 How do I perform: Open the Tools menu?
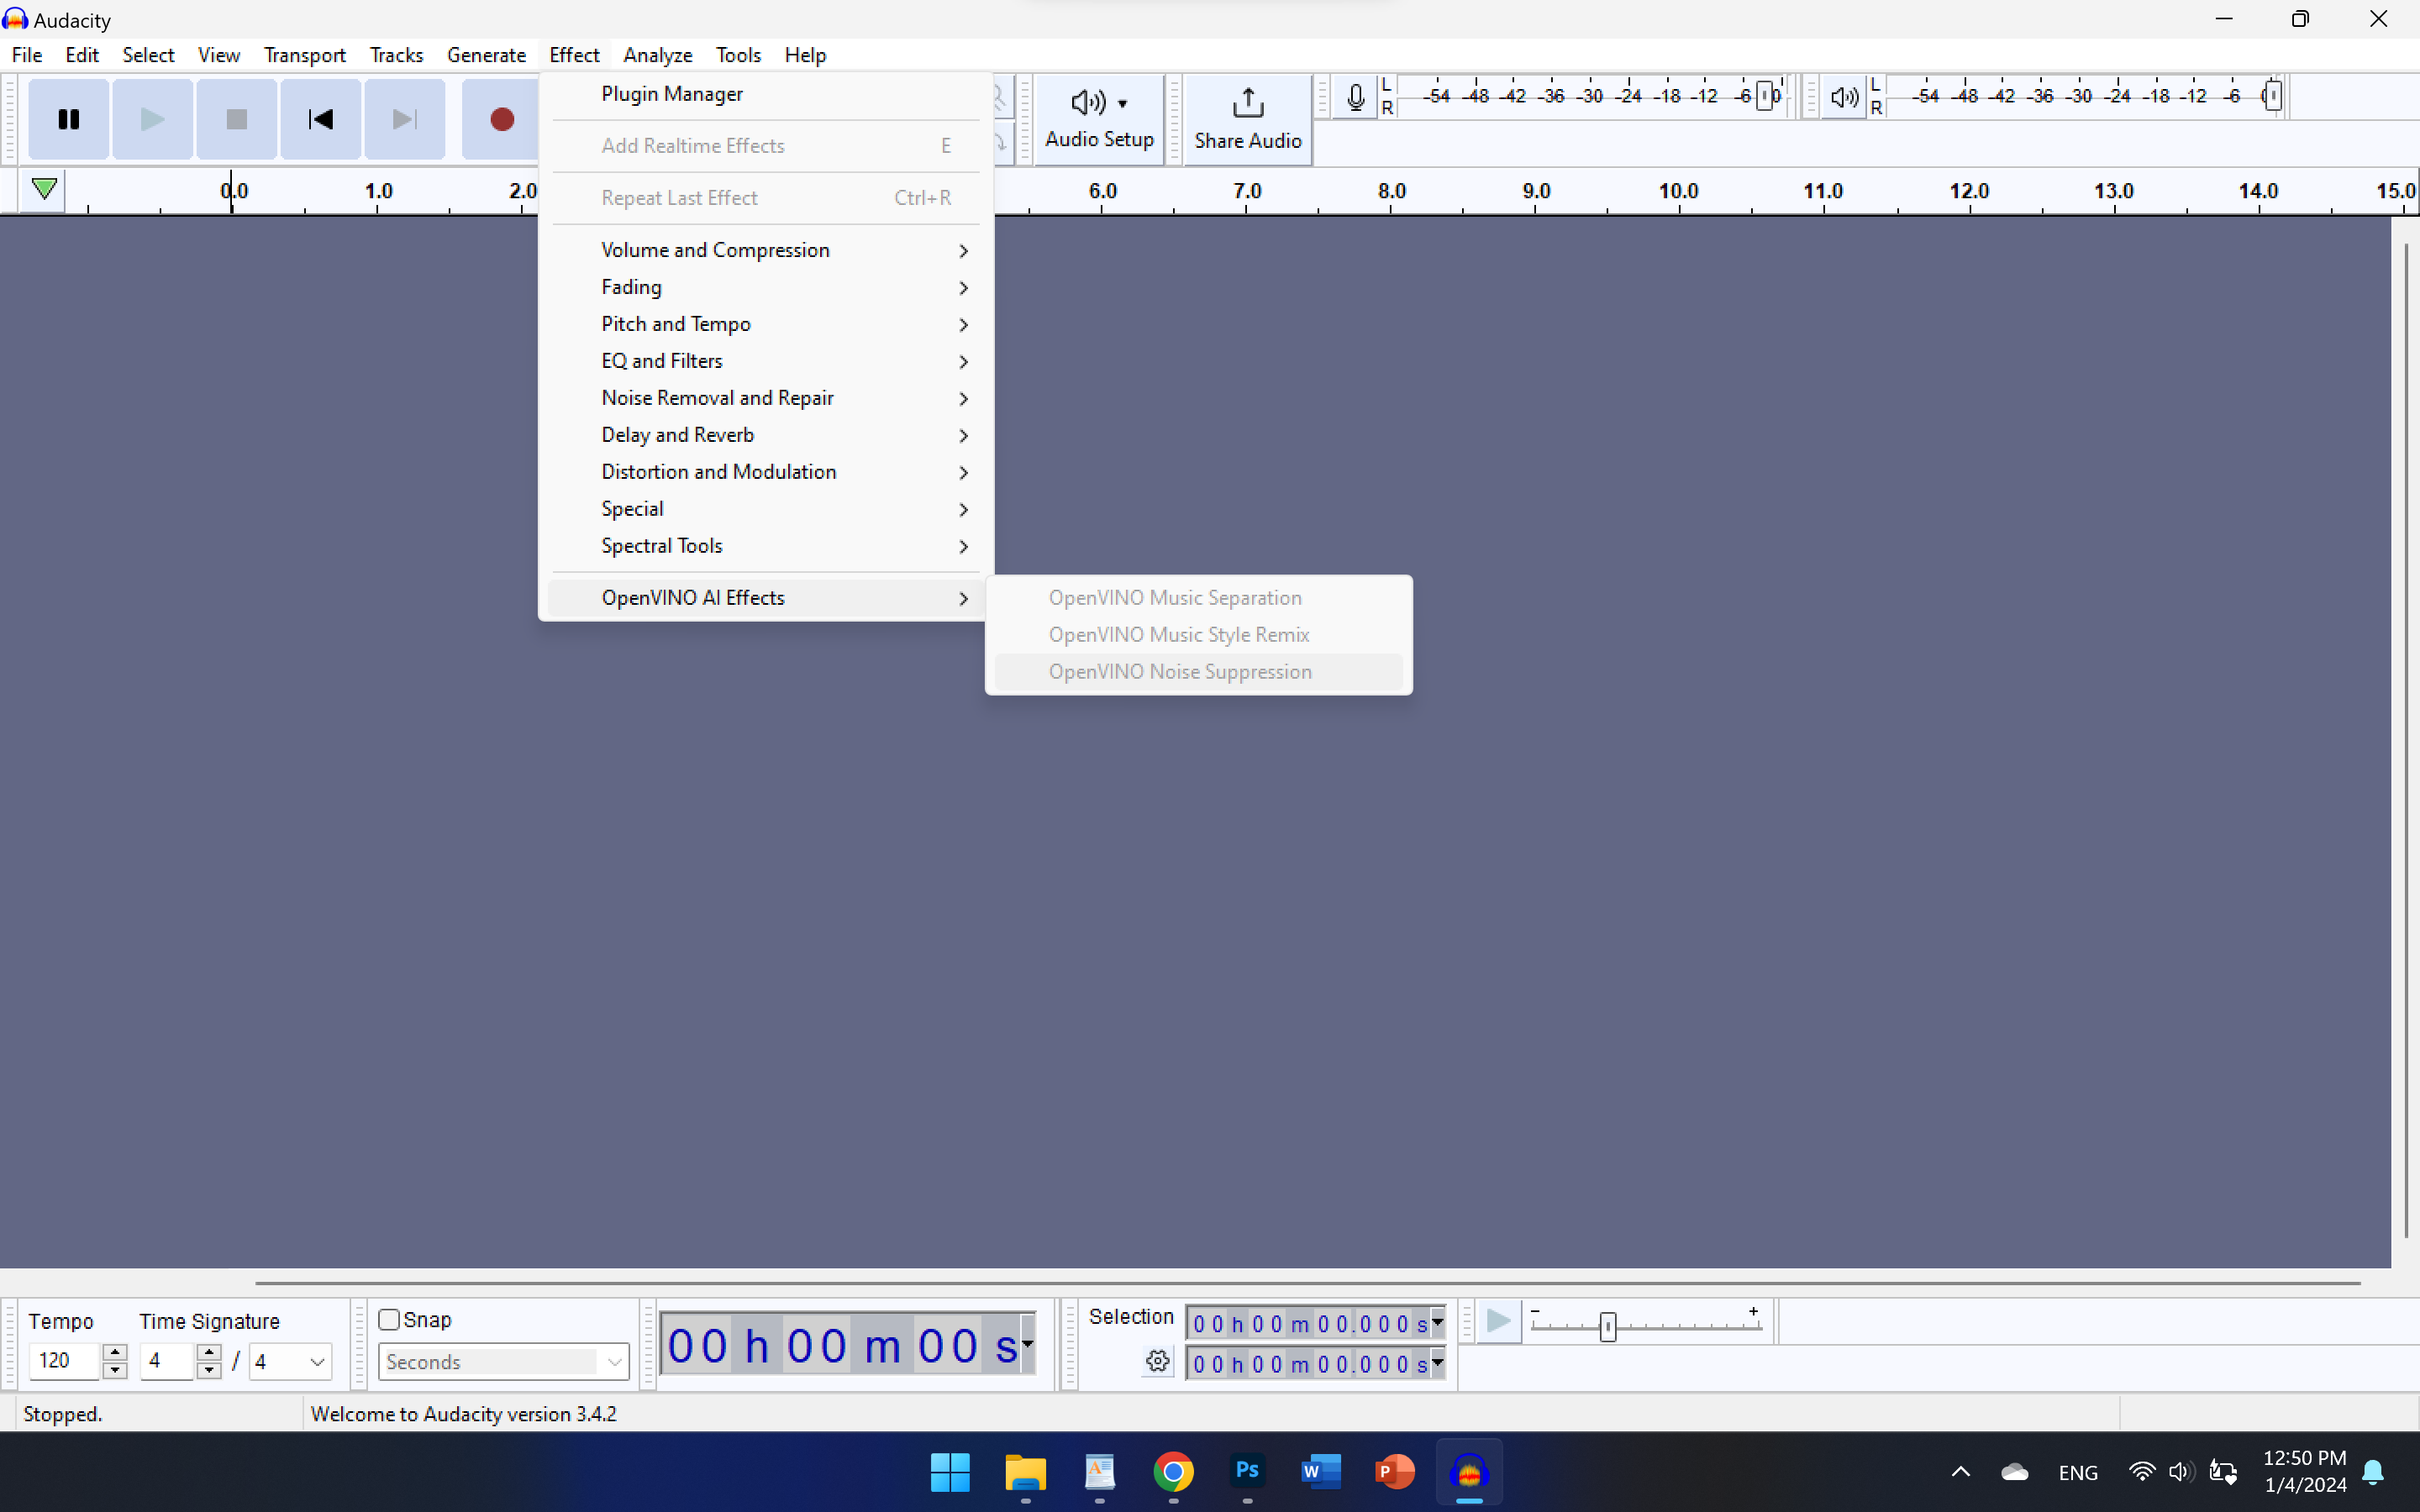tap(738, 55)
